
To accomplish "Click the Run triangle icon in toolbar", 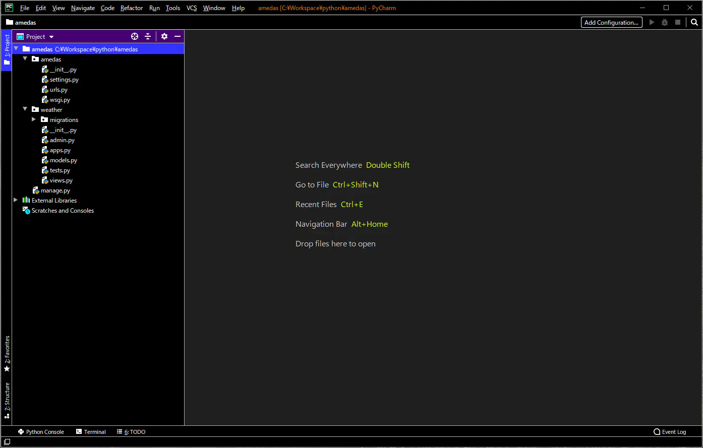I will (652, 22).
